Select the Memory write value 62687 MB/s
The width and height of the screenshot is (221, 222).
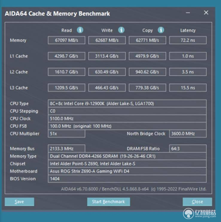[x=107, y=40]
